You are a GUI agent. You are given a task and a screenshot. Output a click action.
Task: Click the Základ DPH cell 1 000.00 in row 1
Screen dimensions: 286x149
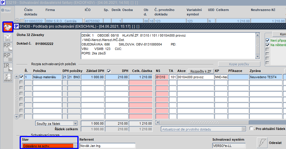pyautogui.click(x=93, y=77)
